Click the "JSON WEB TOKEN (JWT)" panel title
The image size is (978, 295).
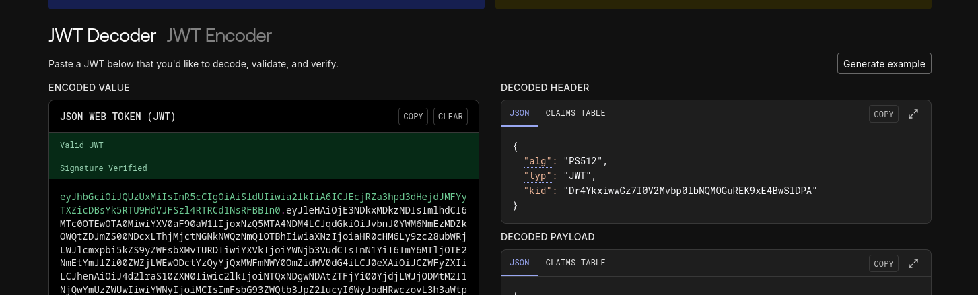pos(118,117)
